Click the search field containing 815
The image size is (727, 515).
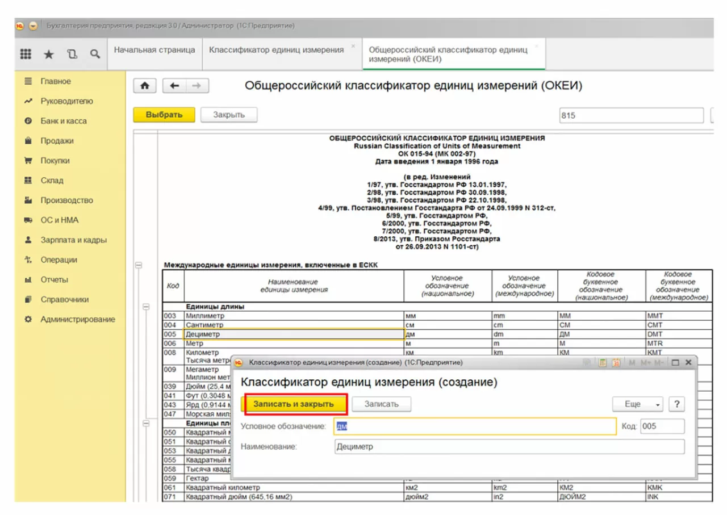pos(630,115)
